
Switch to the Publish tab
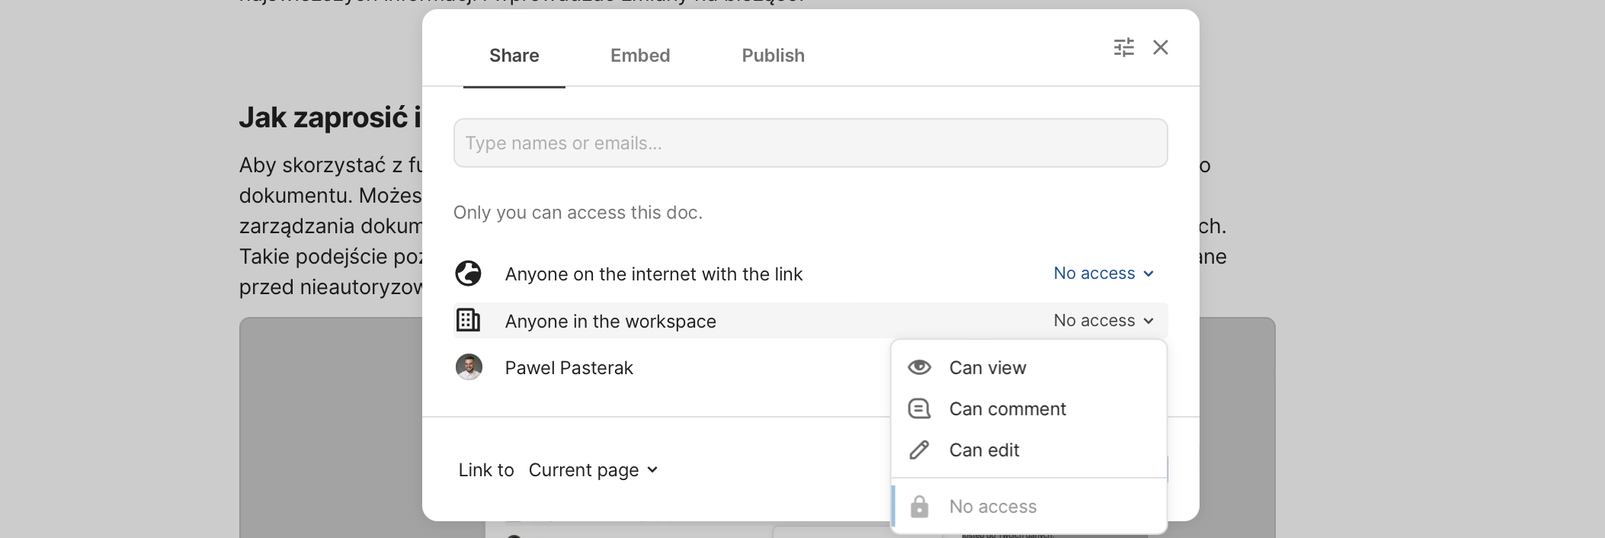click(773, 56)
